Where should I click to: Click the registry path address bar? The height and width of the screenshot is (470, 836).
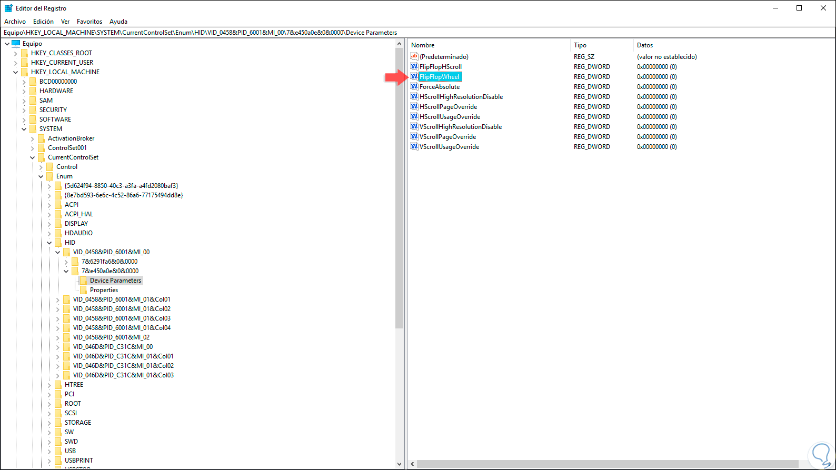coord(418,33)
